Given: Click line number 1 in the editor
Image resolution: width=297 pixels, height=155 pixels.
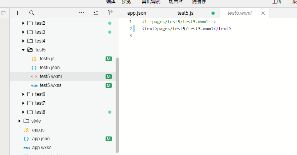Looking at the screenshot, I should coord(130,22).
